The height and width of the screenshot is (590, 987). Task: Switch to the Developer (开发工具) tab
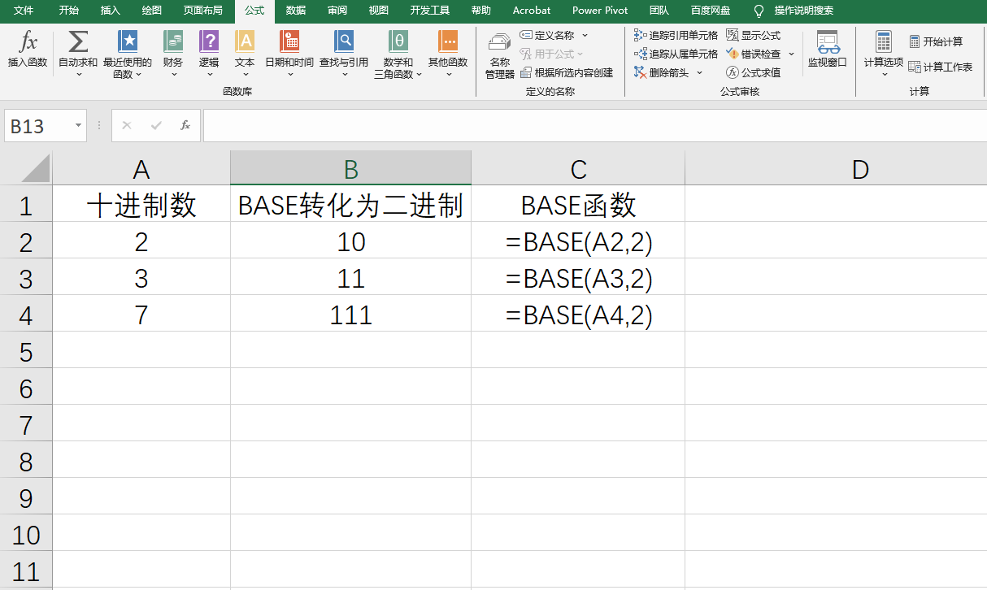[430, 11]
